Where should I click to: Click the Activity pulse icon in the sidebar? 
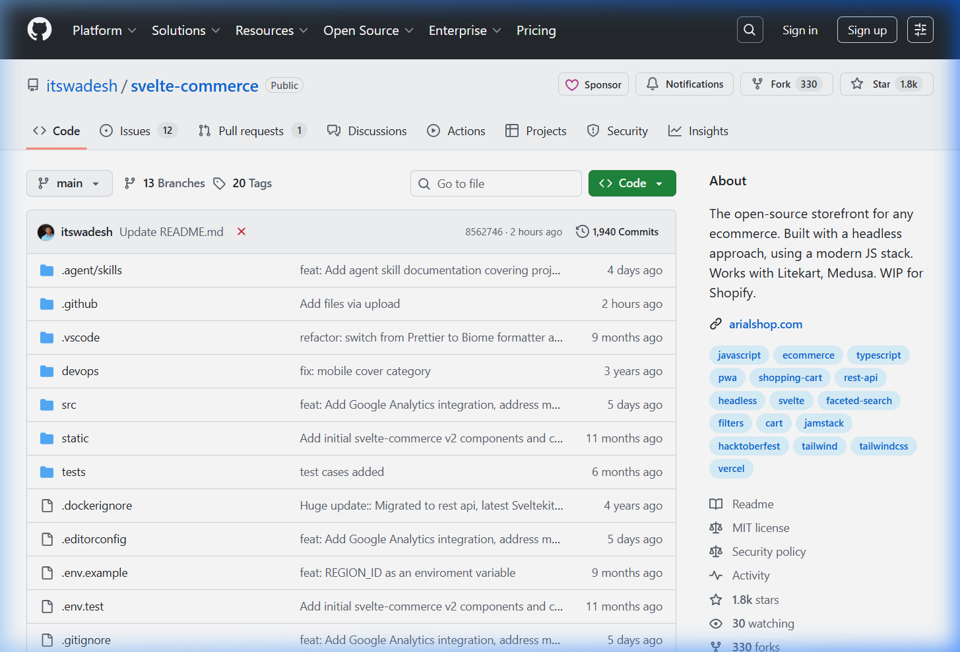click(x=716, y=575)
